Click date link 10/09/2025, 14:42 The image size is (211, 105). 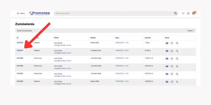tap(122, 58)
